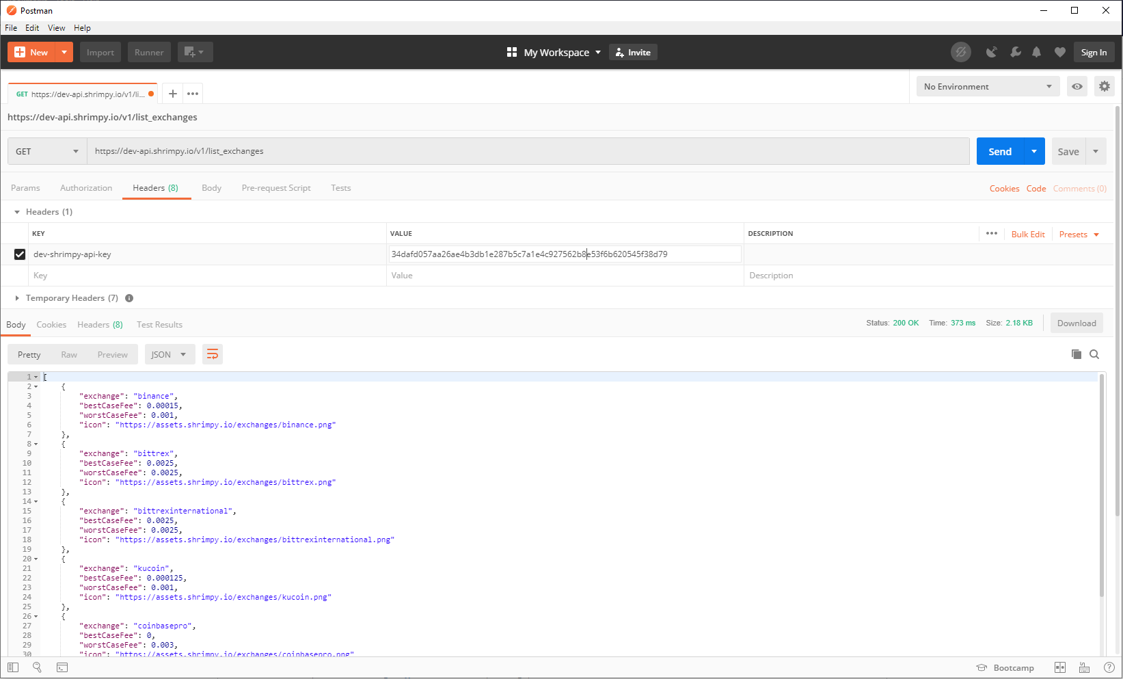Open Bulk Edit for headers

(1028, 235)
